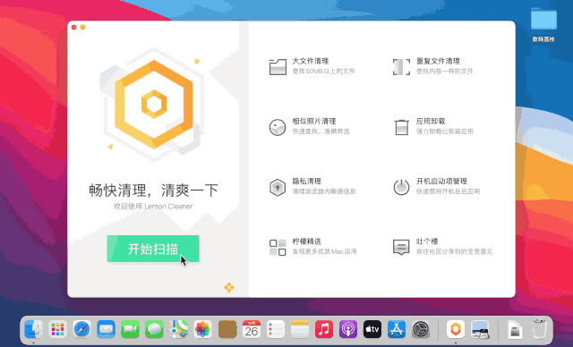Open Notes from the Dock
573x347 pixels.
300,329
